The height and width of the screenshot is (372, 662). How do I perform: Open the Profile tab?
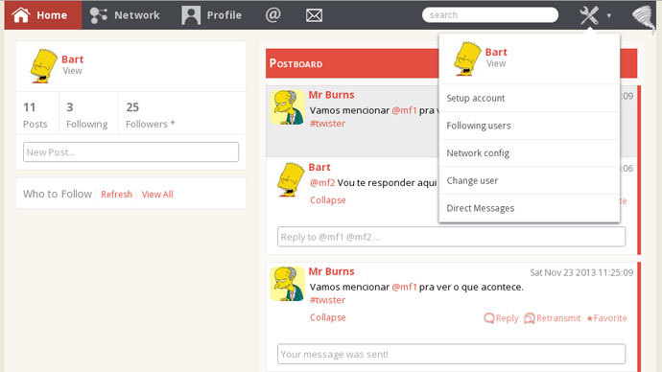(x=211, y=15)
